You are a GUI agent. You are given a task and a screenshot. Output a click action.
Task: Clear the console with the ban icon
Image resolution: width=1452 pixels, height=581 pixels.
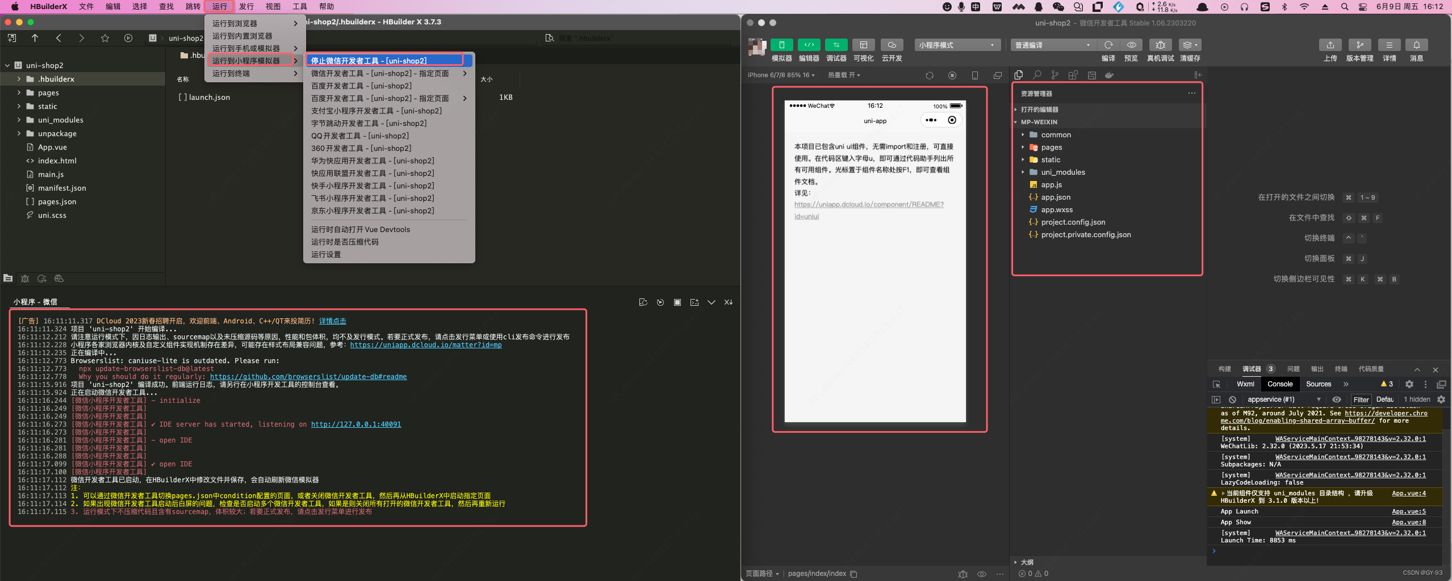pos(1232,399)
